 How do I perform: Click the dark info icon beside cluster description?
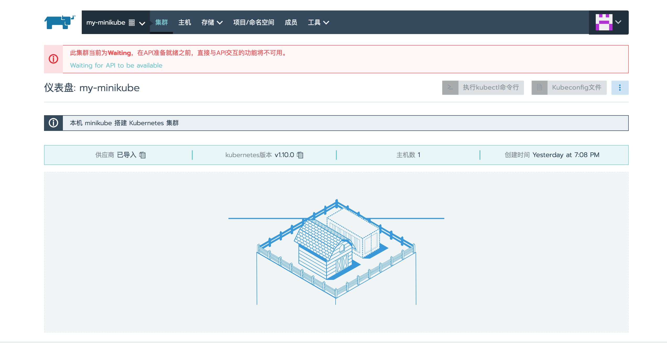tap(53, 123)
